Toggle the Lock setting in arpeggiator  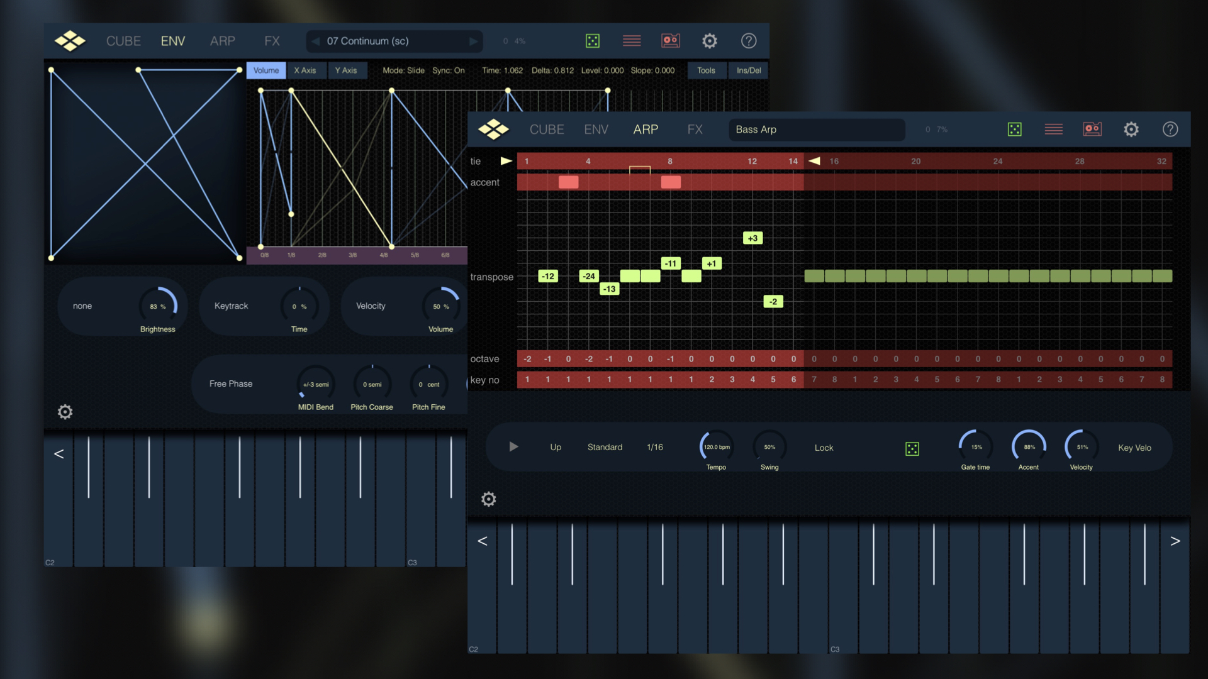click(823, 448)
